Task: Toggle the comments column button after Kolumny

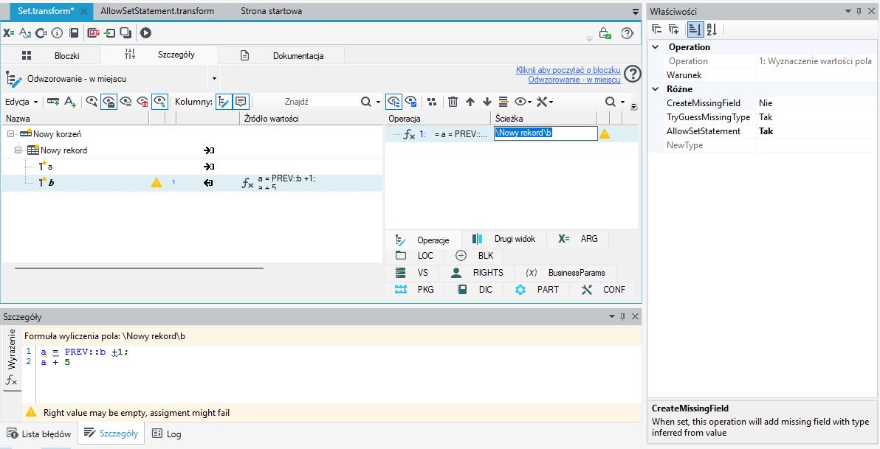Action: click(x=241, y=102)
